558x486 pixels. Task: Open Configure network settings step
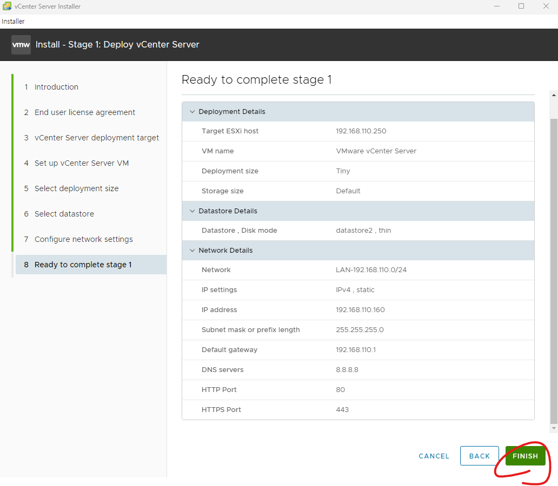tap(84, 239)
